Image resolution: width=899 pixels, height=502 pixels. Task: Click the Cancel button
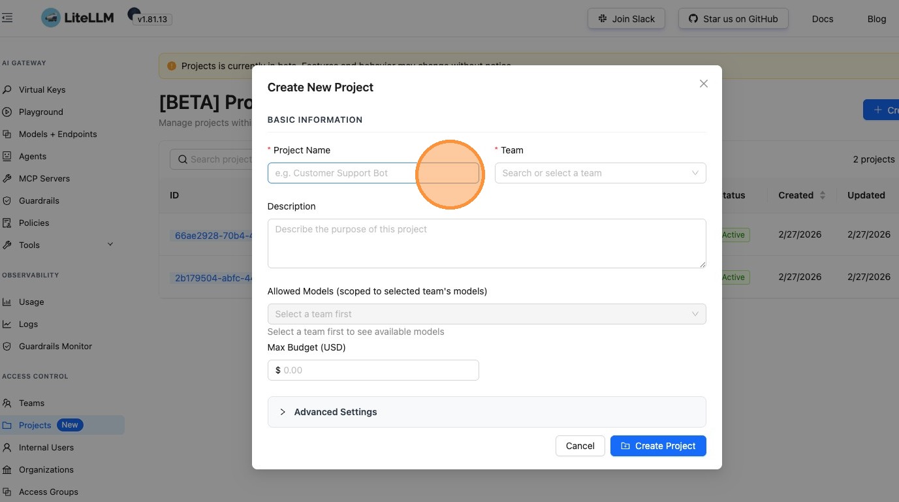tap(580, 446)
